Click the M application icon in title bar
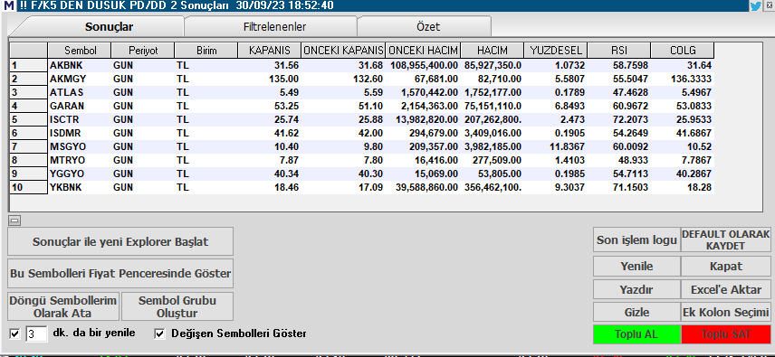 (9, 6)
